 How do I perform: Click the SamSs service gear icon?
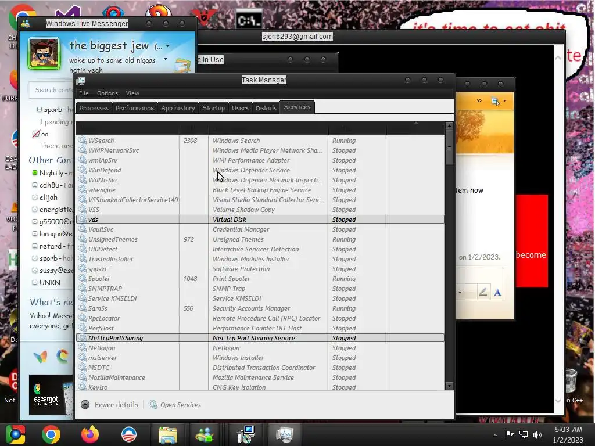coord(83,308)
